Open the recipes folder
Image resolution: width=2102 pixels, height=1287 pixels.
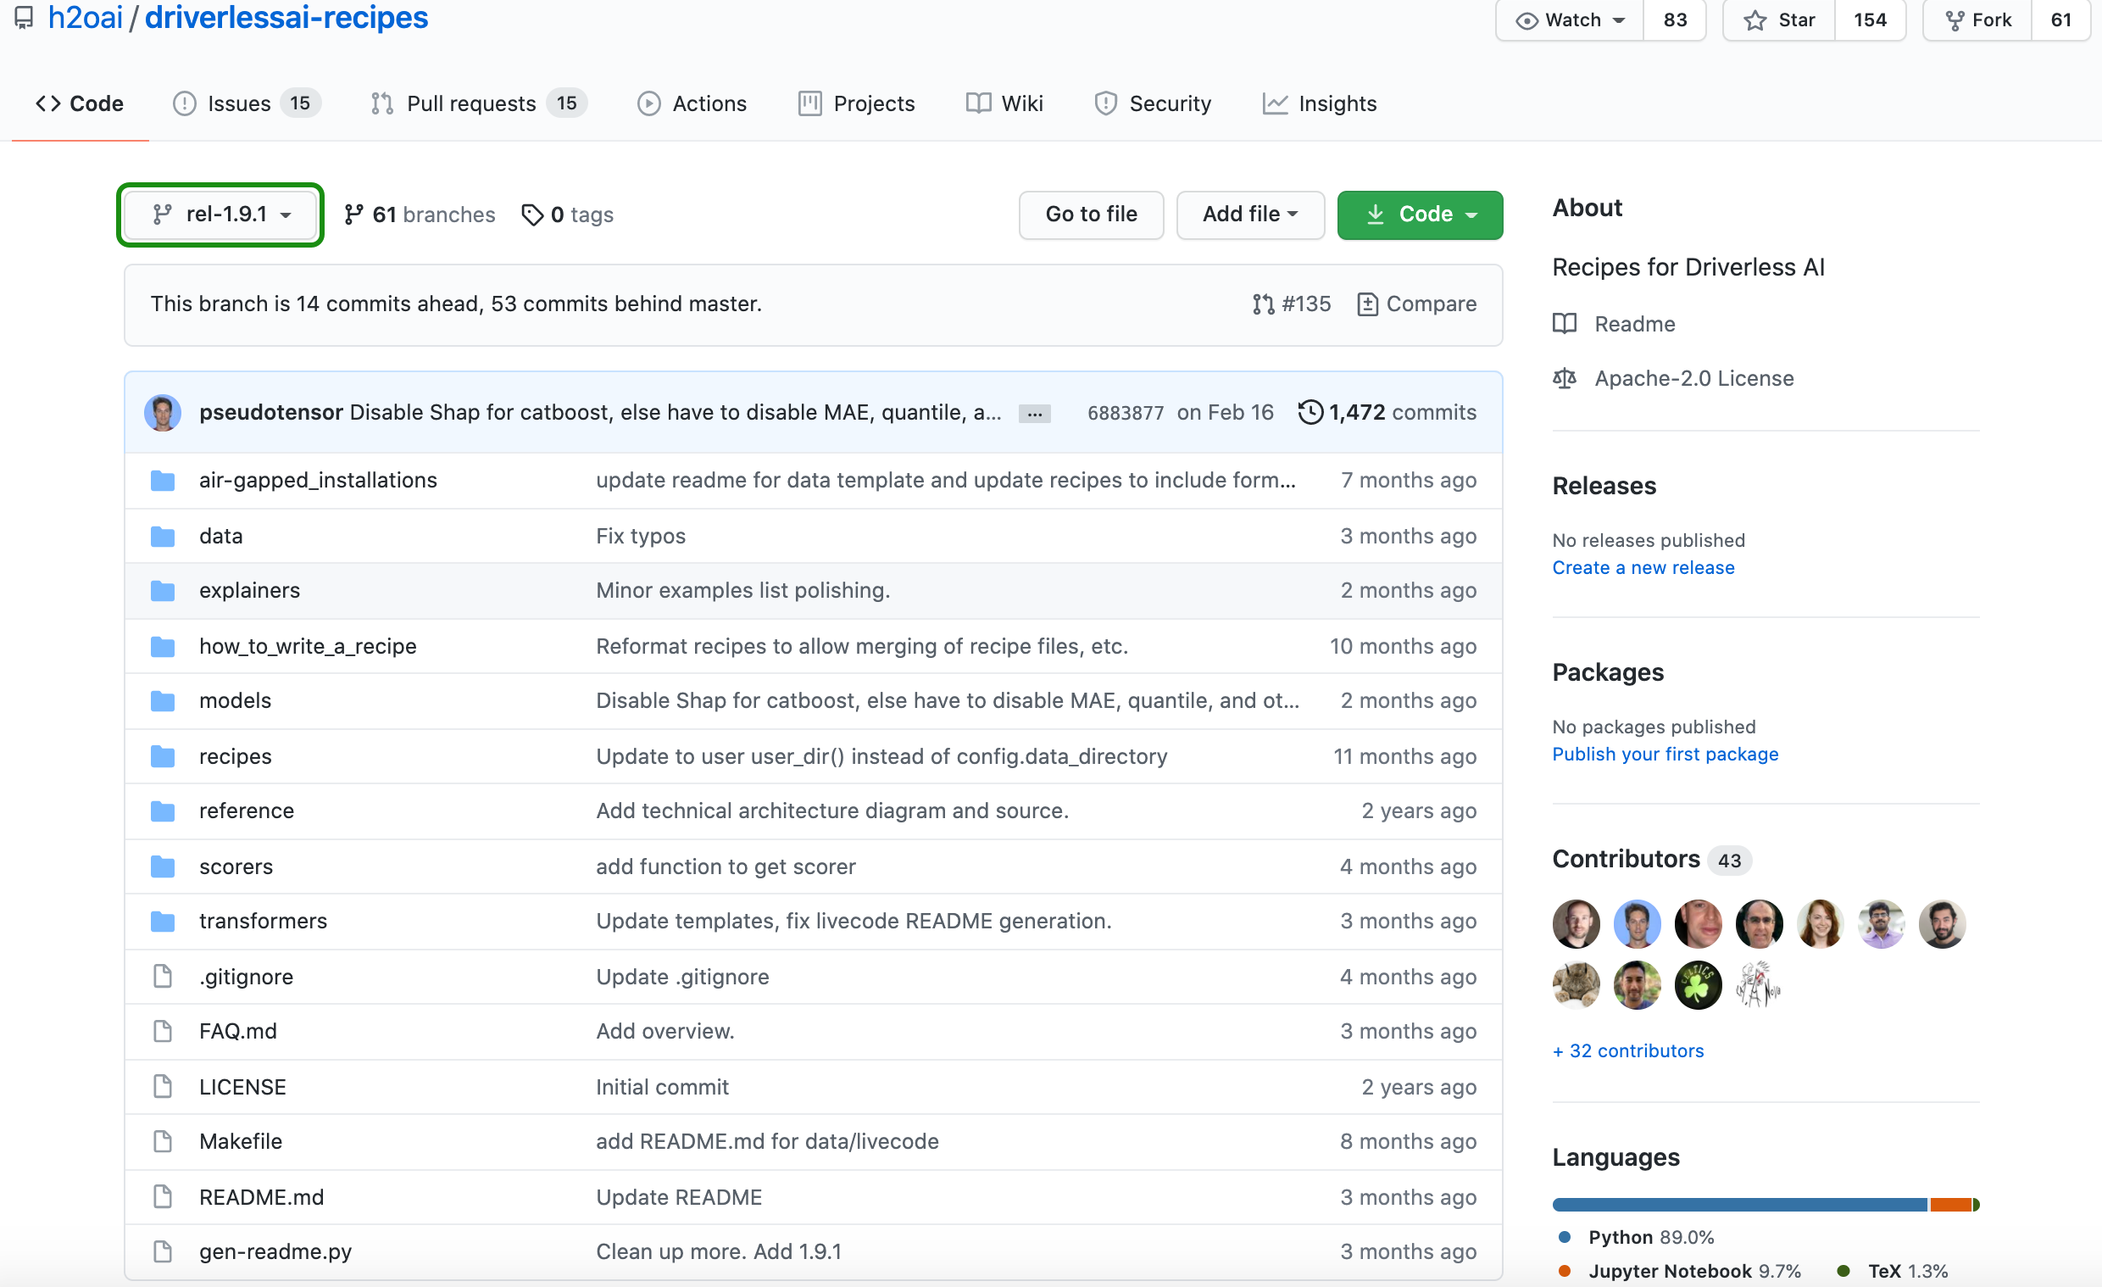236,756
